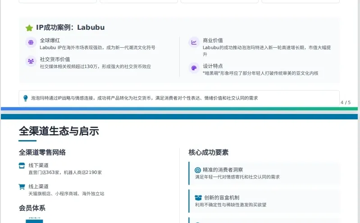The height and width of the screenshot is (223, 360).
Task: Select the heading IP成功案例：Labubu
Action: (x=70, y=27)
